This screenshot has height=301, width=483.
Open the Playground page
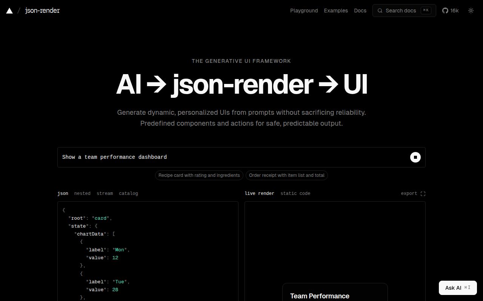click(304, 11)
